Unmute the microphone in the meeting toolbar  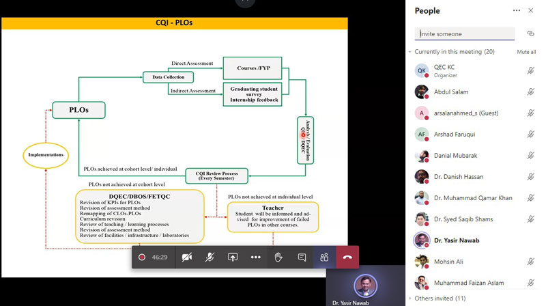(x=210, y=258)
